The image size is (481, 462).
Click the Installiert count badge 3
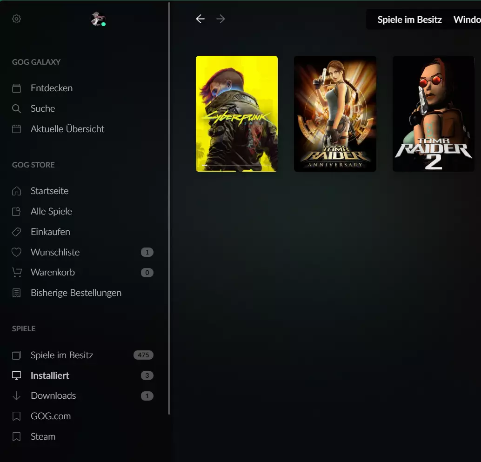point(147,375)
